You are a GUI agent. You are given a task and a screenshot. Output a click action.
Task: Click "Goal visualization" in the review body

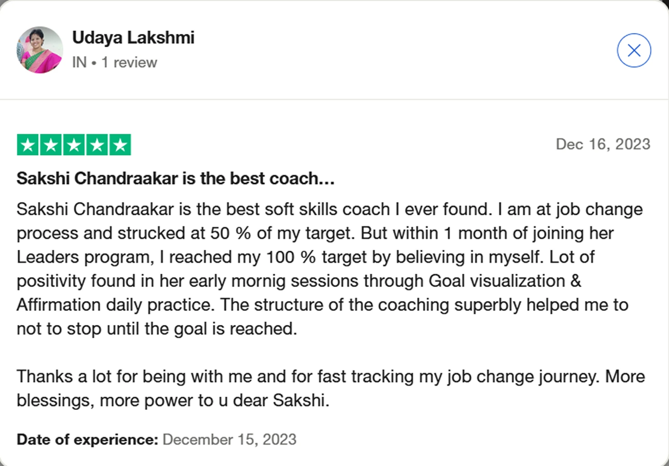pyautogui.click(x=496, y=281)
